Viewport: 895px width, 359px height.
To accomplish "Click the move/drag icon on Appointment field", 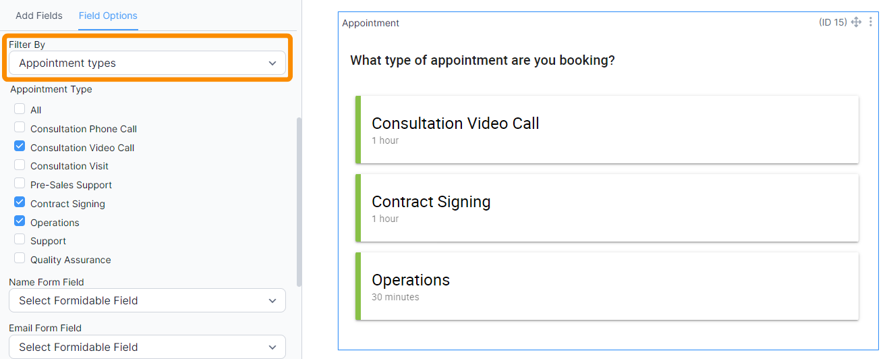I will pyautogui.click(x=857, y=22).
